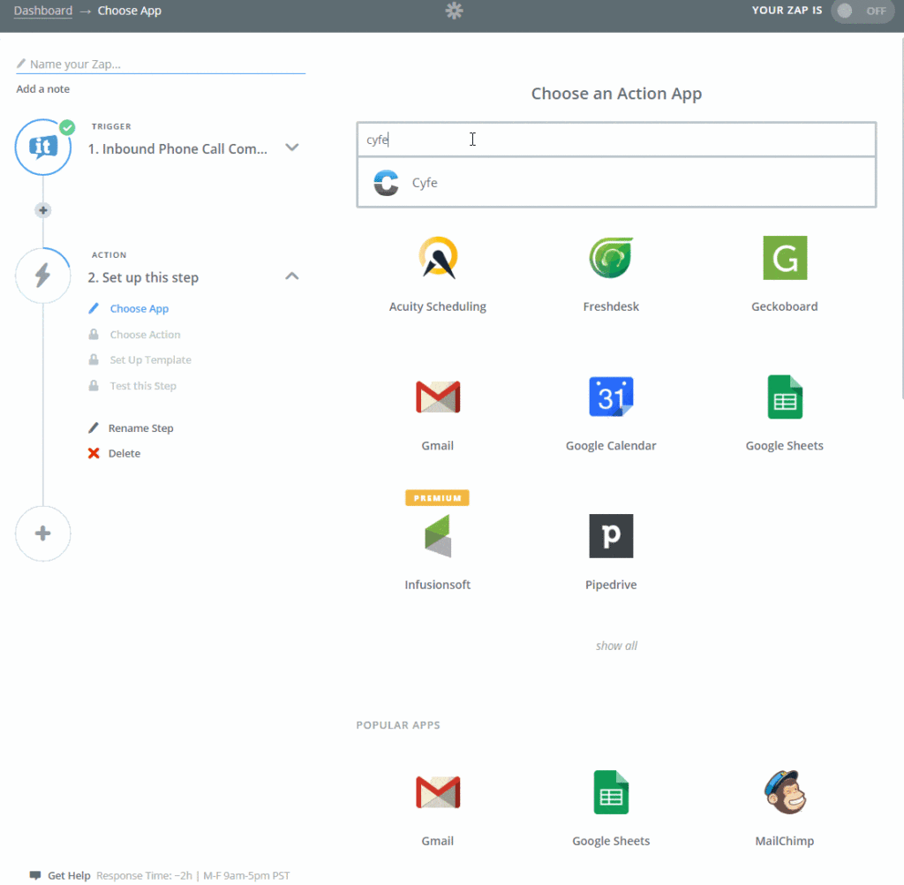Choose the Acuity Scheduling app icon
904x885 pixels.
click(438, 258)
